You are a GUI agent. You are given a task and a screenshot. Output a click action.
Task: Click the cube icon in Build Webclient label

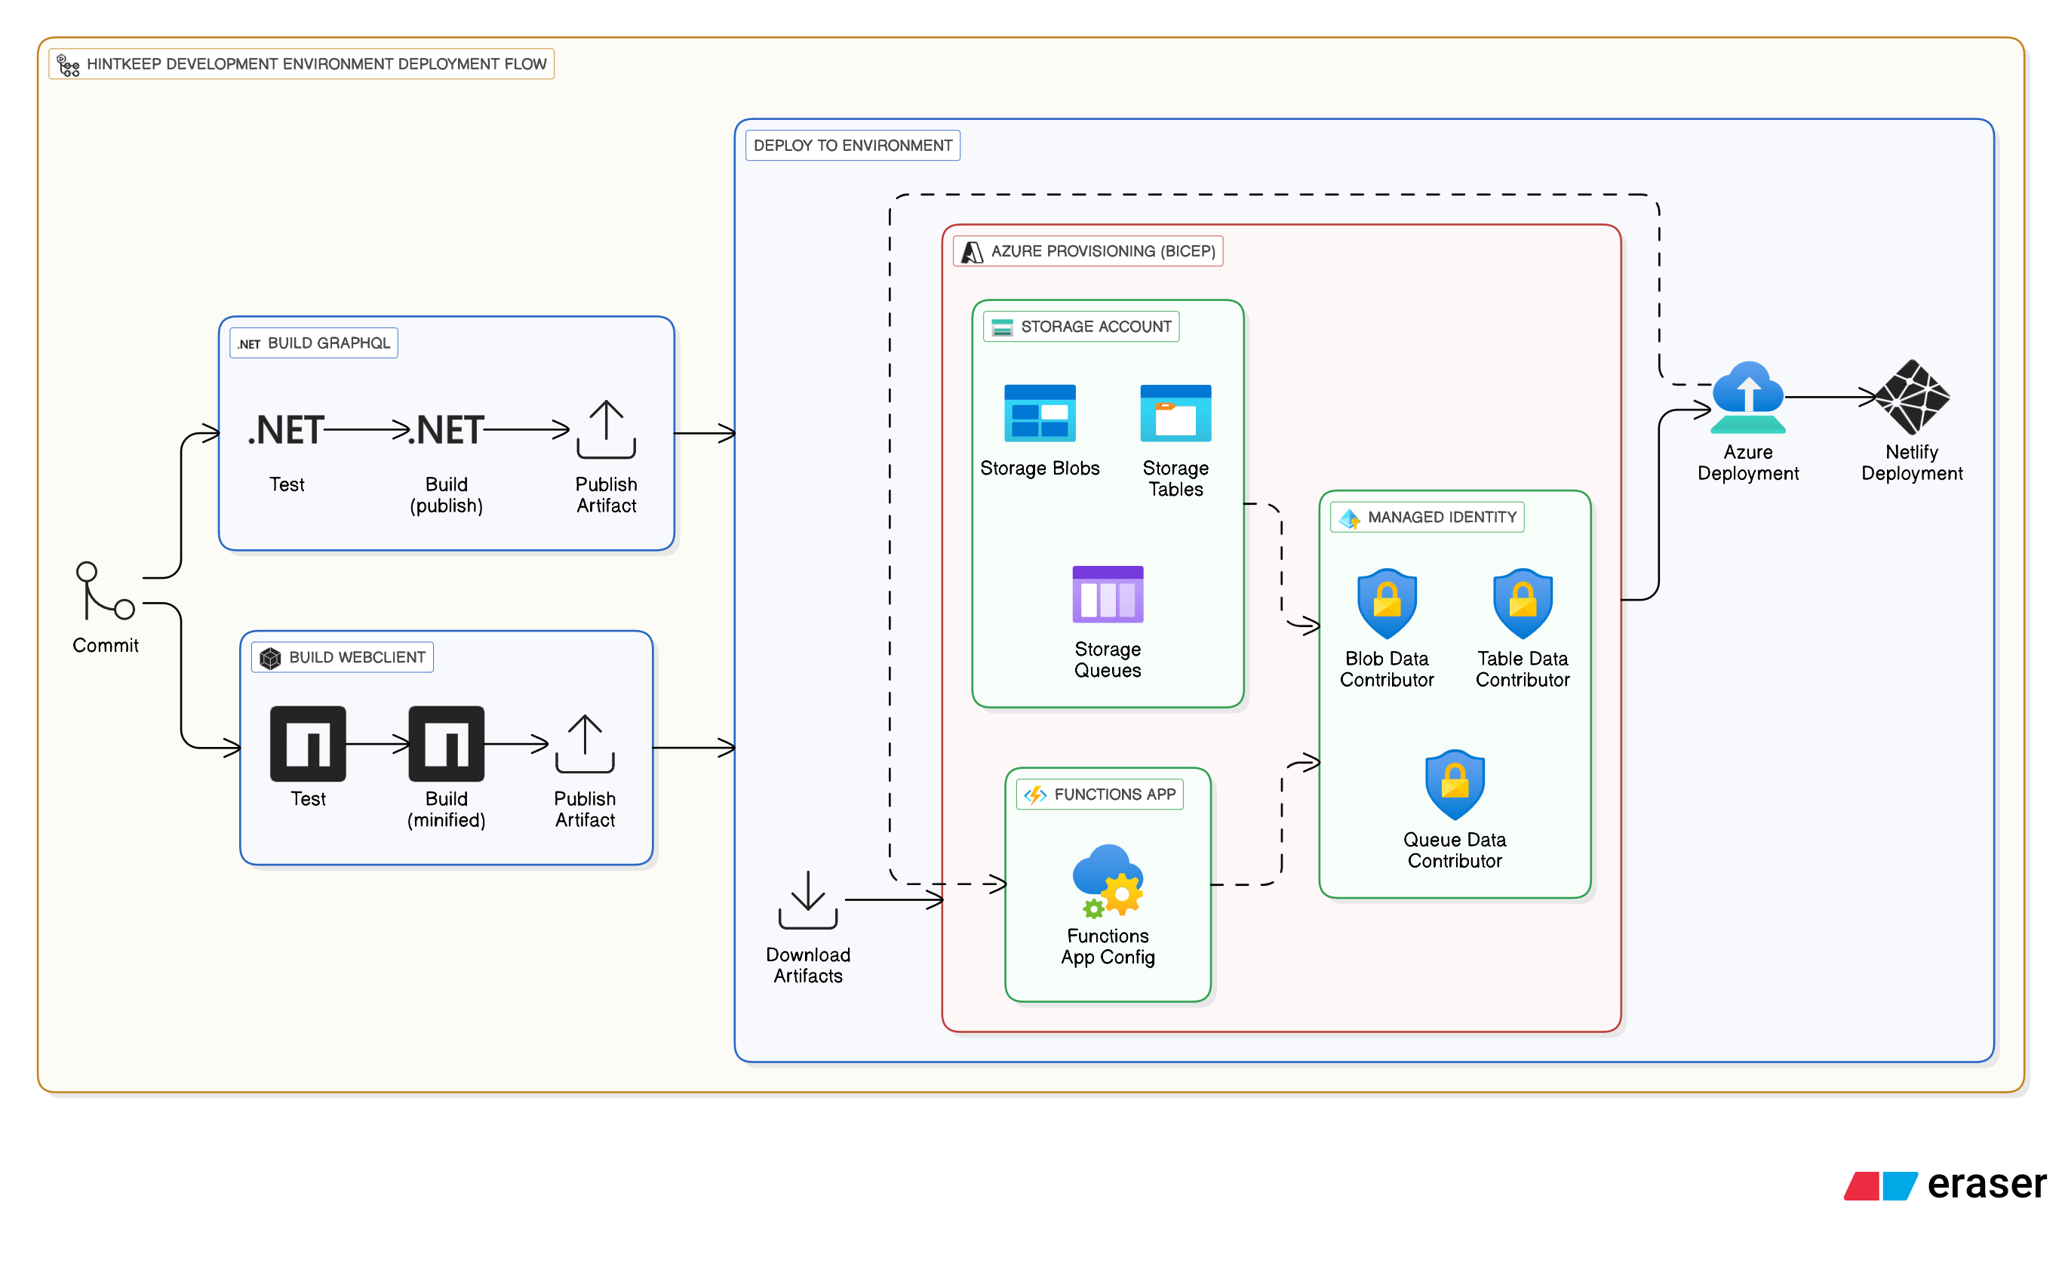point(270,659)
